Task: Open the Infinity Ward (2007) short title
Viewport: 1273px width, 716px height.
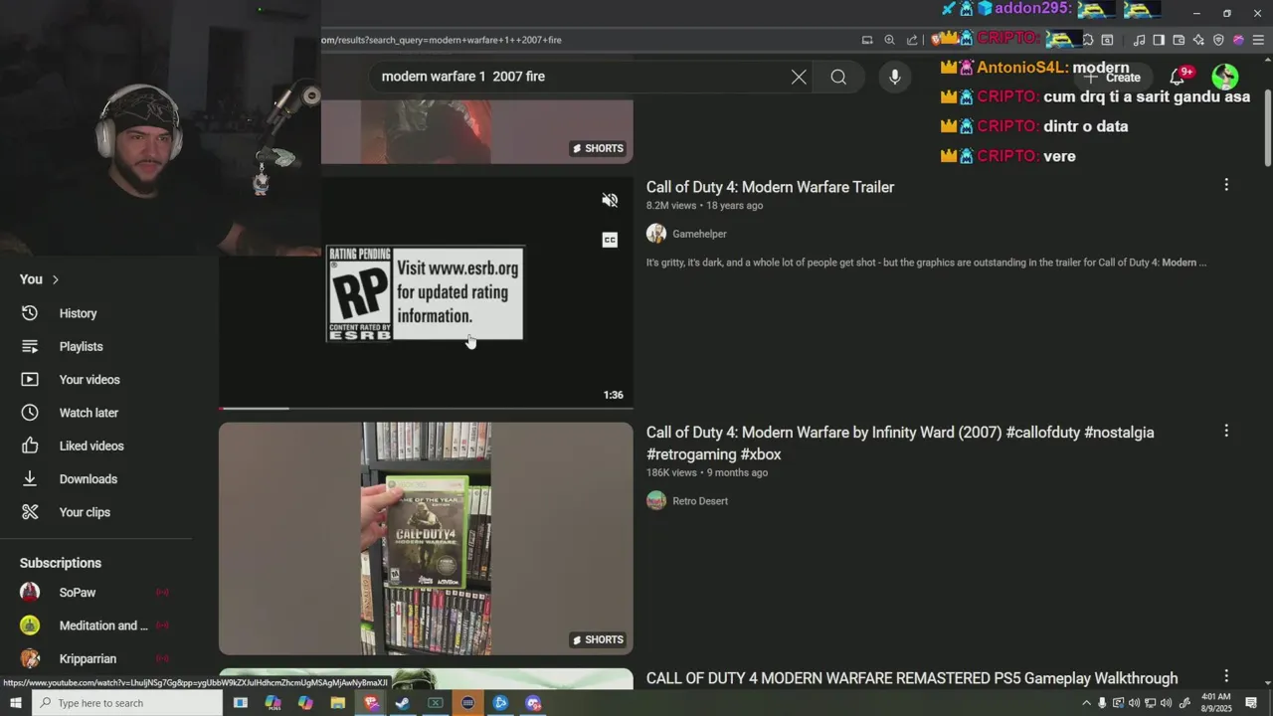Action: pos(900,444)
